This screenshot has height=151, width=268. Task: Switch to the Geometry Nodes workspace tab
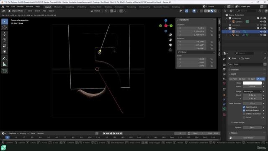[161, 7]
